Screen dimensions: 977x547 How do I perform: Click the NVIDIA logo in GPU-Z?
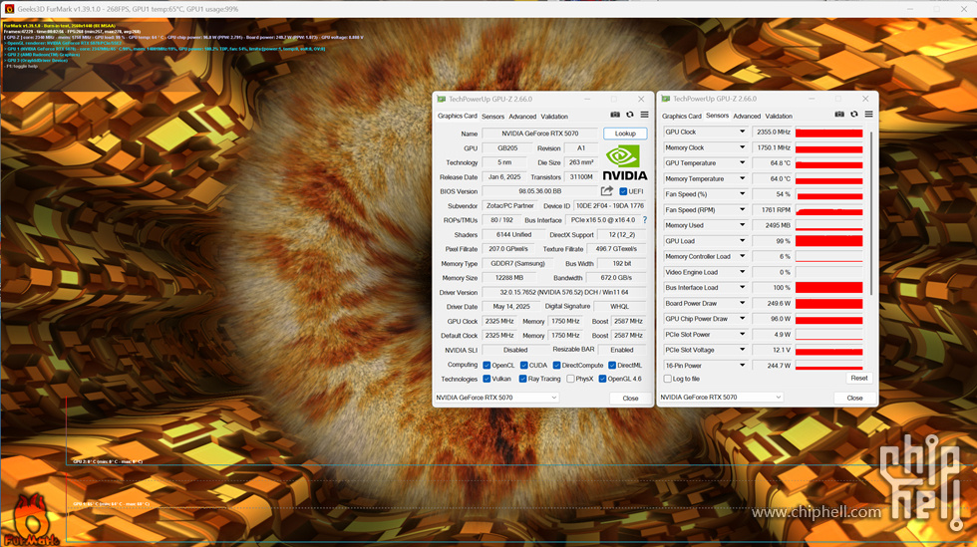point(624,162)
